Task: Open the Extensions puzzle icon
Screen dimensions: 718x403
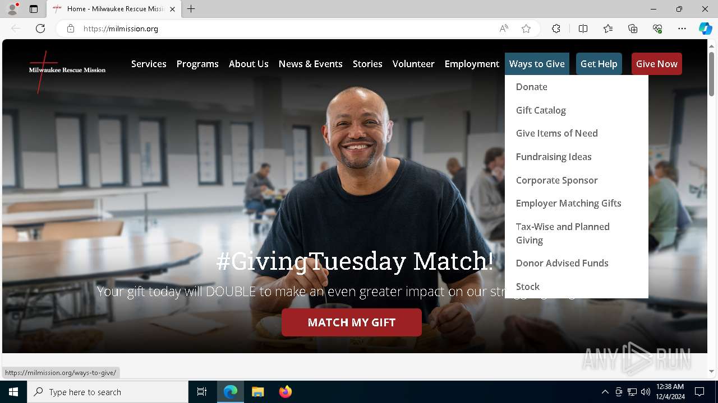Action: point(556,29)
